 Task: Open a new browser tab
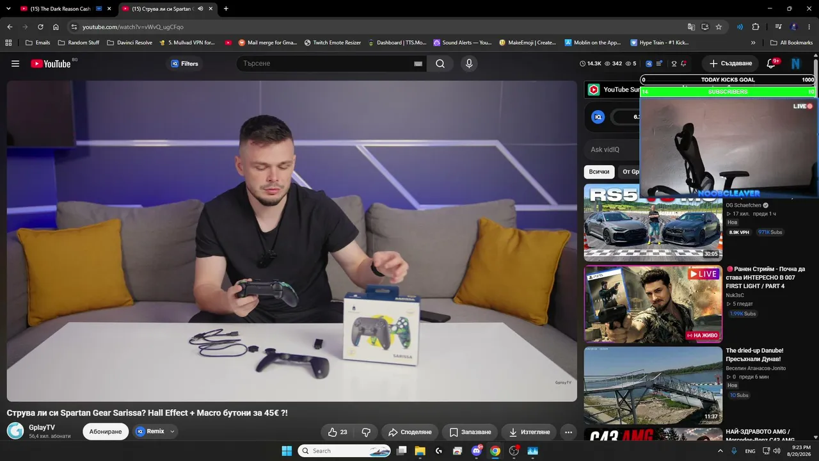pos(226,9)
